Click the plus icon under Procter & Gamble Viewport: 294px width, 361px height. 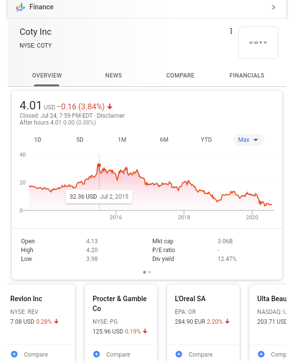coord(97,354)
